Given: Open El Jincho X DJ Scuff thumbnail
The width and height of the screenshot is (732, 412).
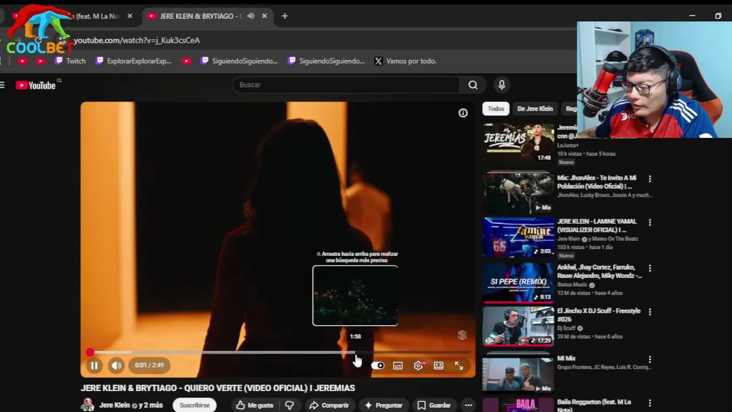Looking at the screenshot, I should (518, 326).
